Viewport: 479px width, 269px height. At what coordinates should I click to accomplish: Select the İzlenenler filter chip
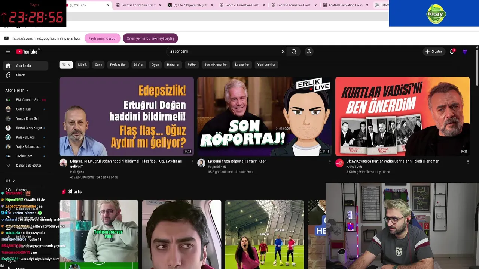point(242,65)
